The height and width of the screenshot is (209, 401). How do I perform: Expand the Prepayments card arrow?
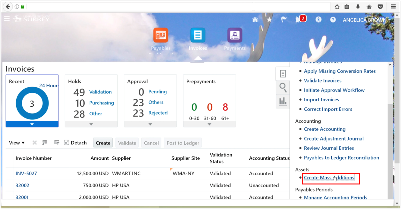tap(209, 124)
